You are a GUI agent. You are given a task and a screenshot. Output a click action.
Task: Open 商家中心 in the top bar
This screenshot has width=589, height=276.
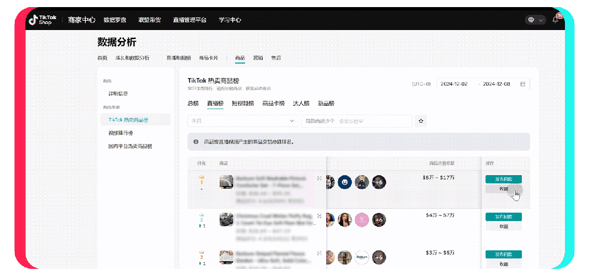tap(81, 20)
